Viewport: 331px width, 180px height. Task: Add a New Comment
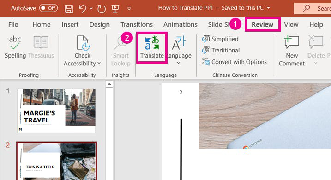click(291, 51)
